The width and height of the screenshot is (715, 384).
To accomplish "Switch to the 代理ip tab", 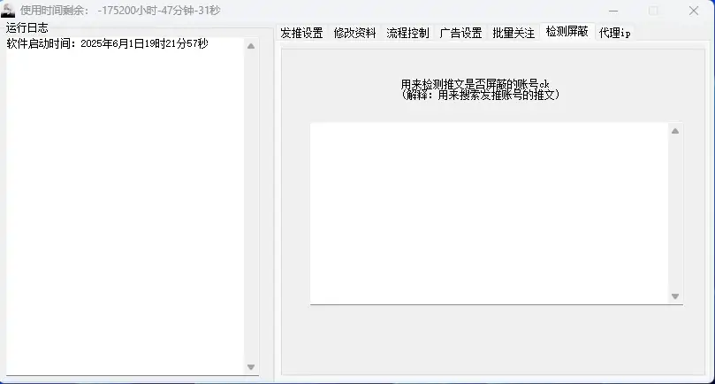I will pos(614,33).
